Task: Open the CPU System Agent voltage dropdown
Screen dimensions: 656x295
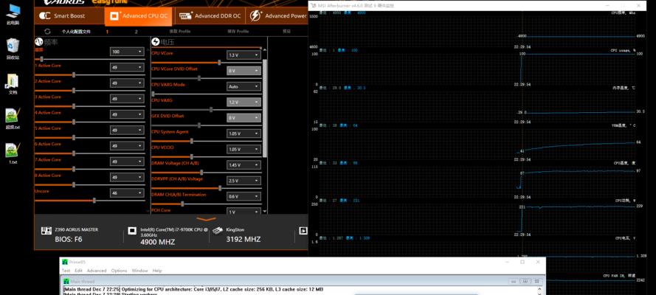Action: pyautogui.click(x=244, y=133)
